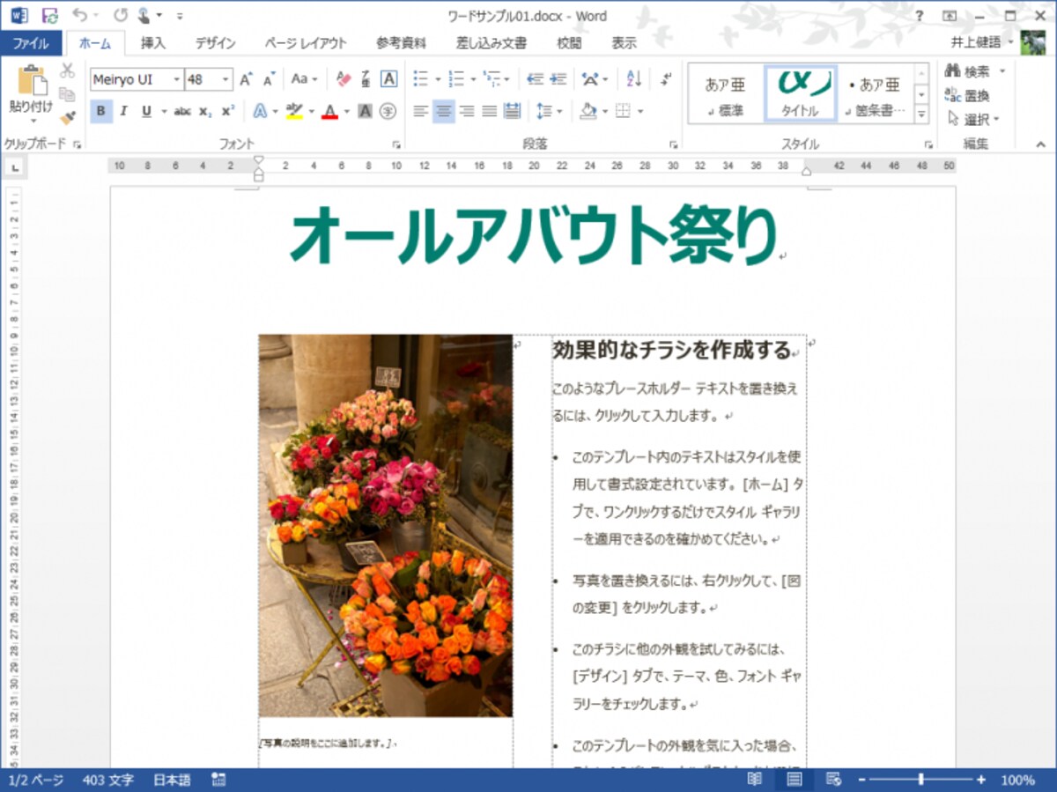
Task: Click the proofing/macro status bar icon
Action: pos(218,780)
